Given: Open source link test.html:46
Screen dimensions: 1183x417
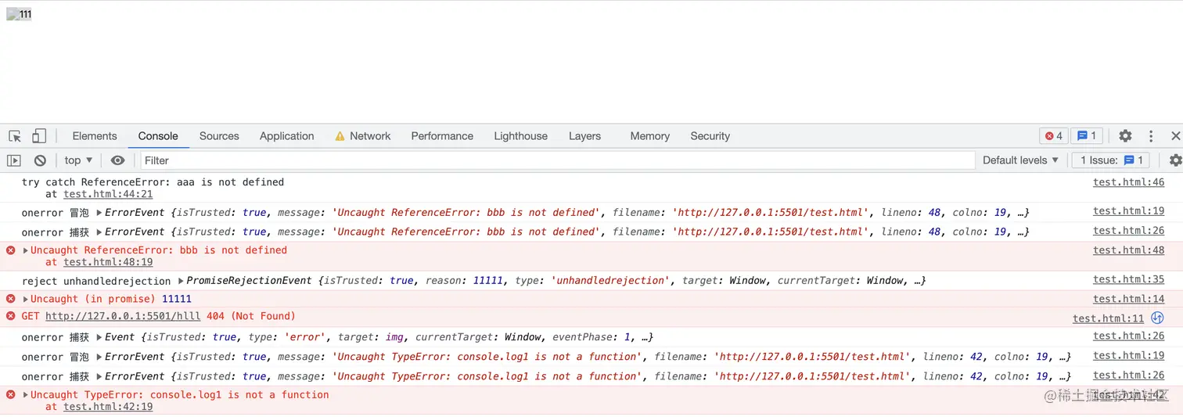Looking at the screenshot, I should click(x=1128, y=182).
